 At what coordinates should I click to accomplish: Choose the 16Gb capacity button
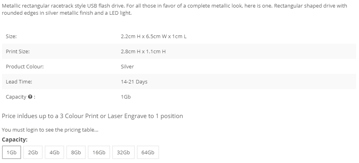pyautogui.click(x=99, y=153)
